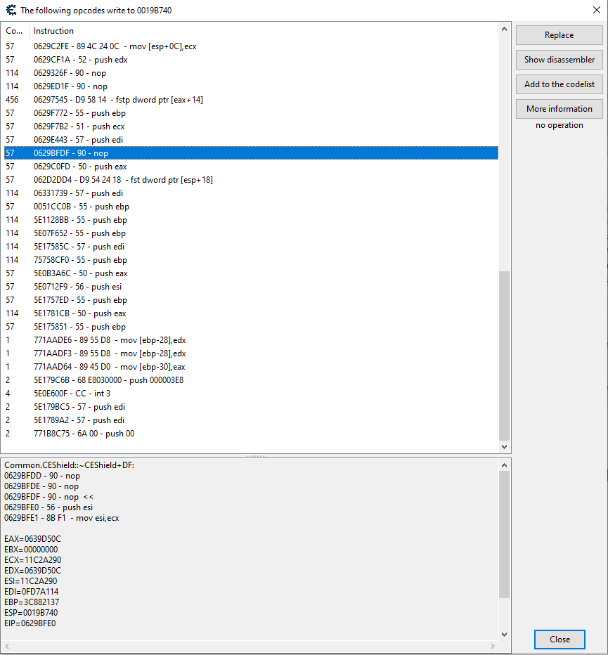Select the fstp dword ptr [eax+14] row
This screenshot has height=655, width=608.
[118, 100]
